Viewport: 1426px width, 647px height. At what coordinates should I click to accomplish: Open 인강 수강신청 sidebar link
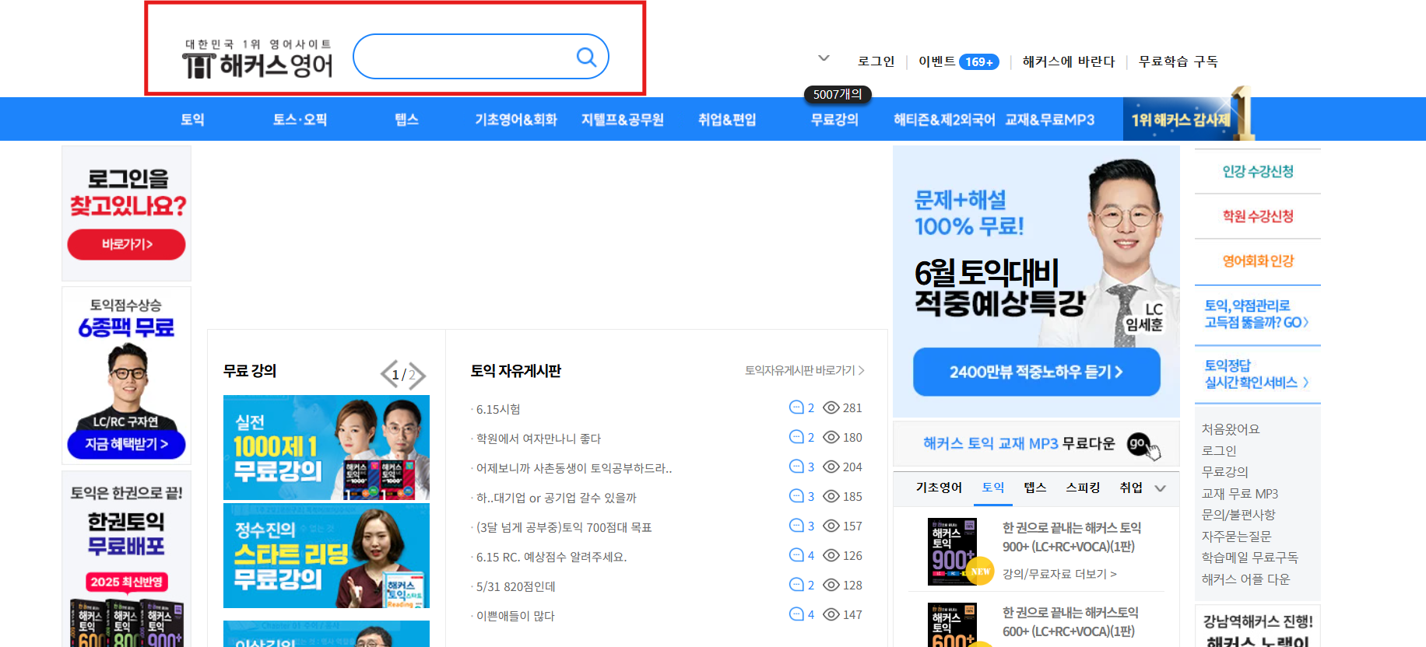pos(1258,171)
